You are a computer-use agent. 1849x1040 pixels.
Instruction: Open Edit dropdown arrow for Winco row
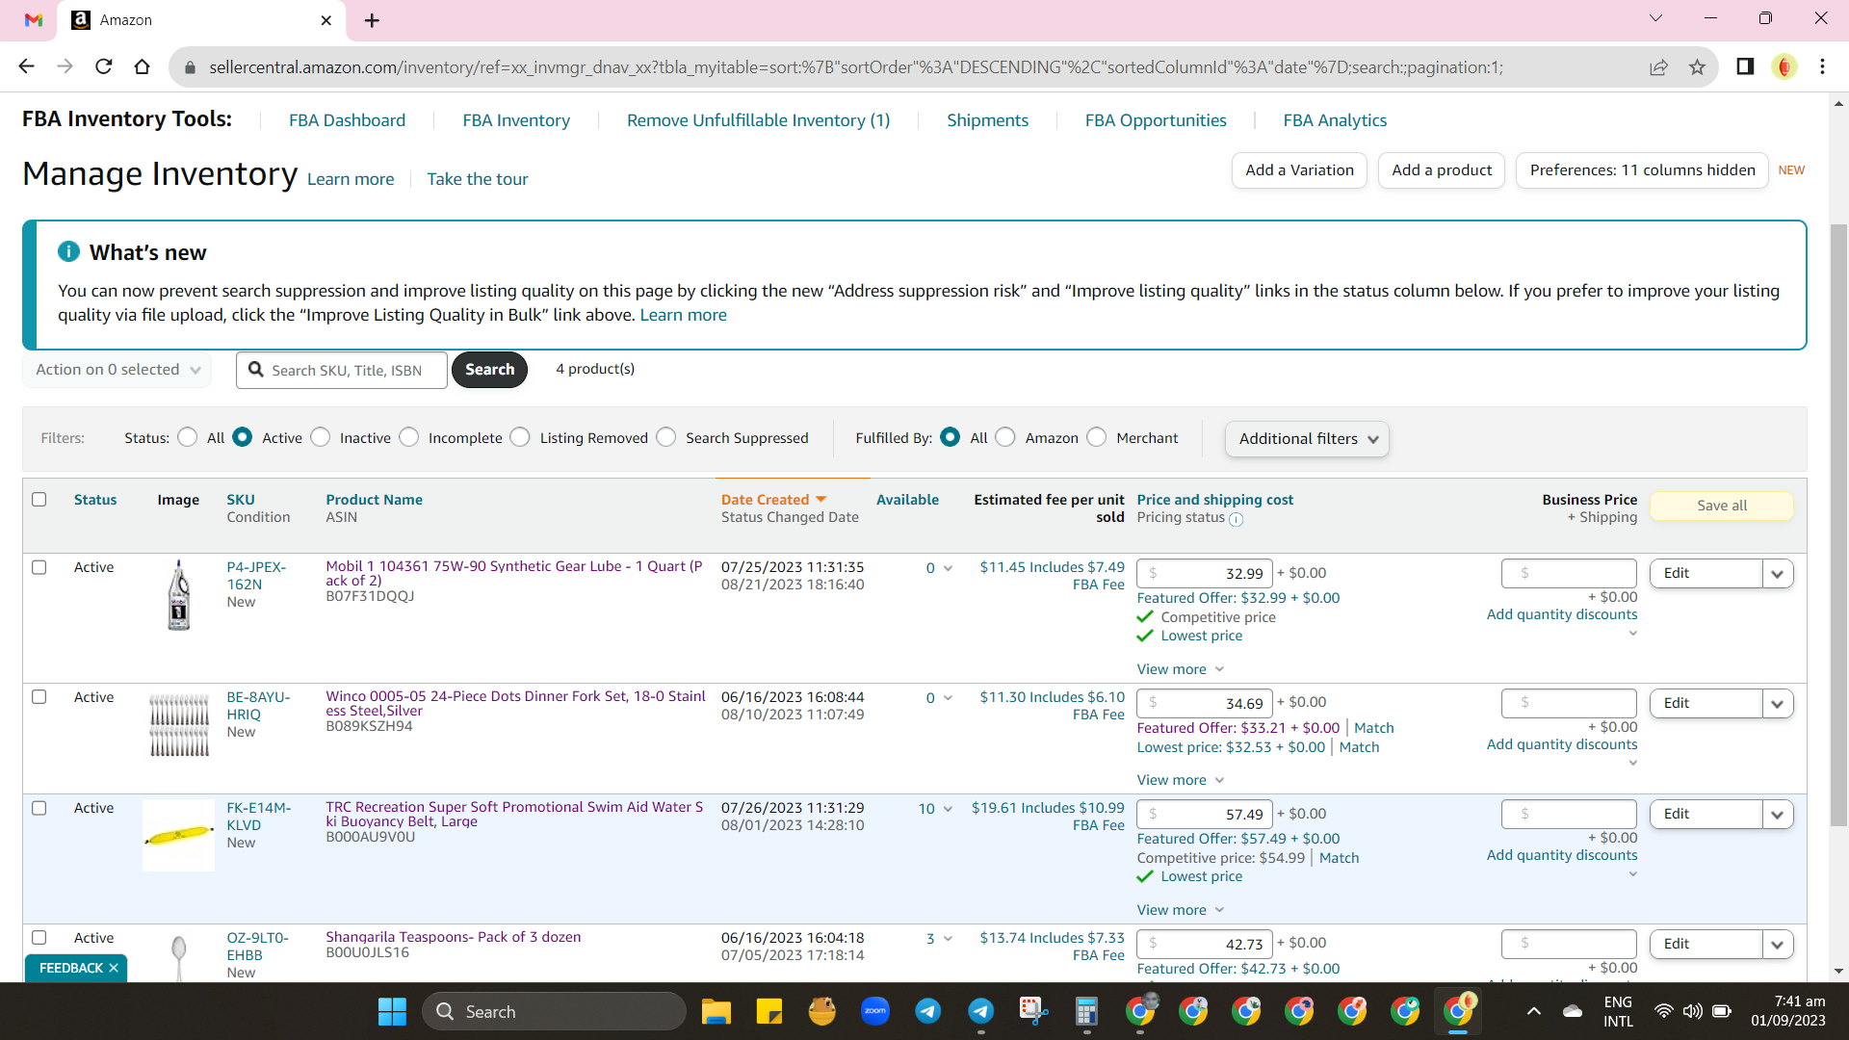[1778, 704]
